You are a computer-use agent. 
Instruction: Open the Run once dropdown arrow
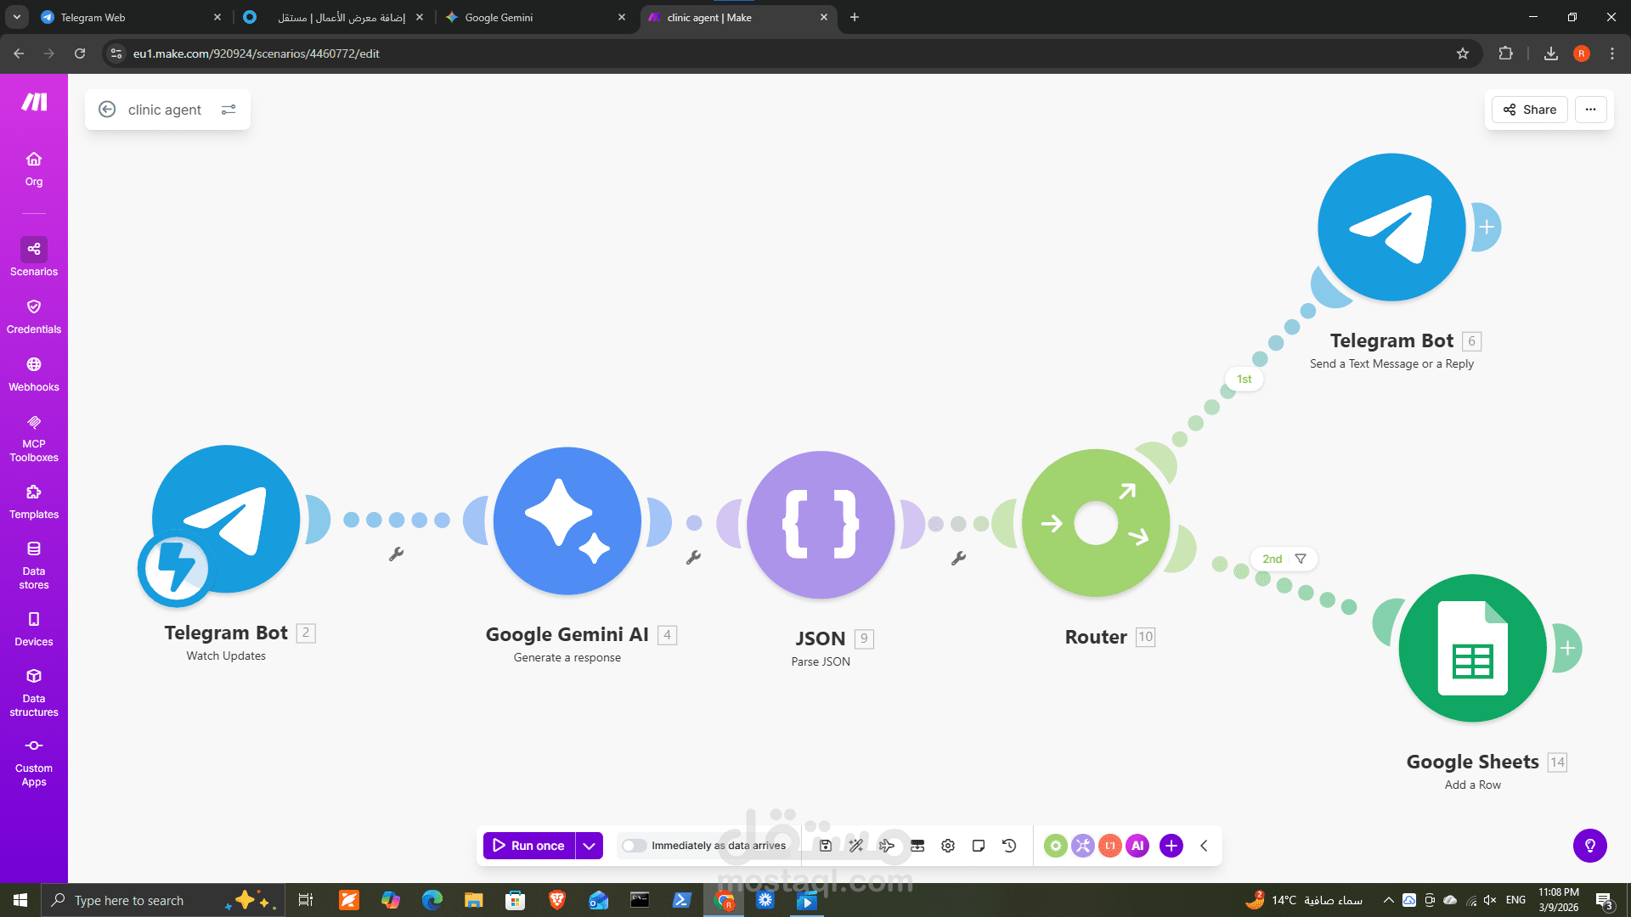pos(589,846)
